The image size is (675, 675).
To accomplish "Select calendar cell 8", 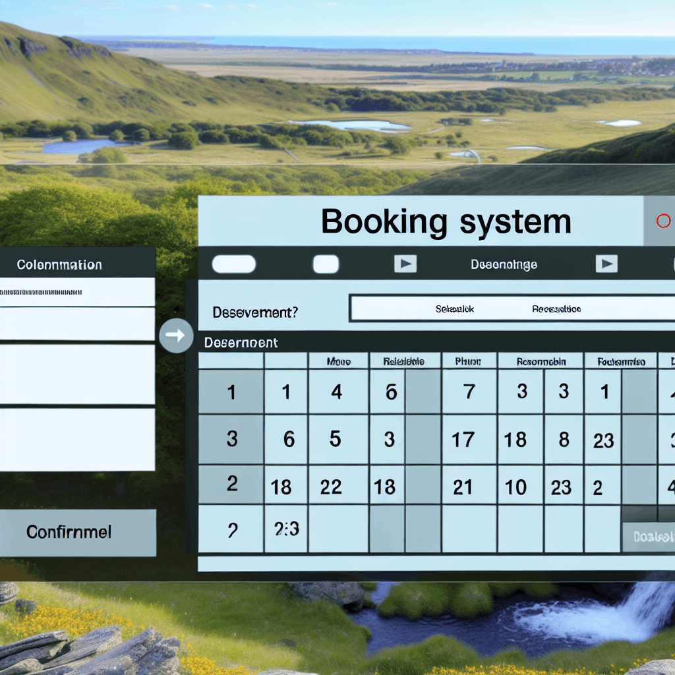I will click(564, 440).
